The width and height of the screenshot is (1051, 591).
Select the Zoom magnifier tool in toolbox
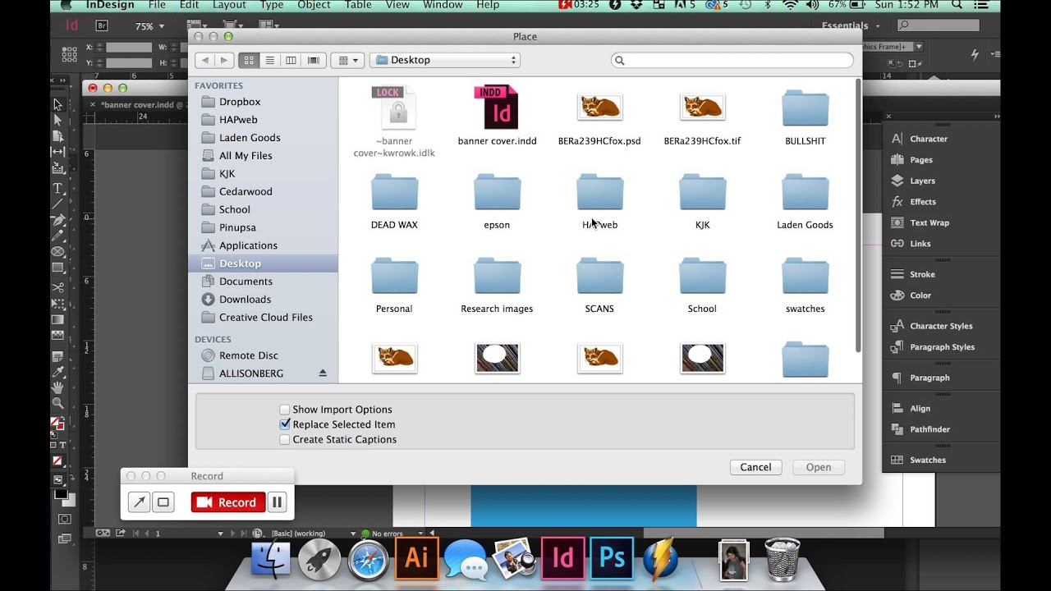[x=57, y=403]
